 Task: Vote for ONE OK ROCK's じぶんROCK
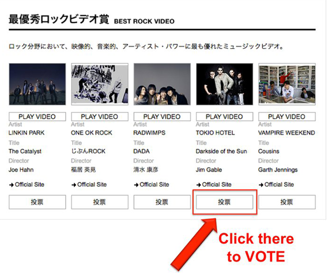(x=100, y=202)
